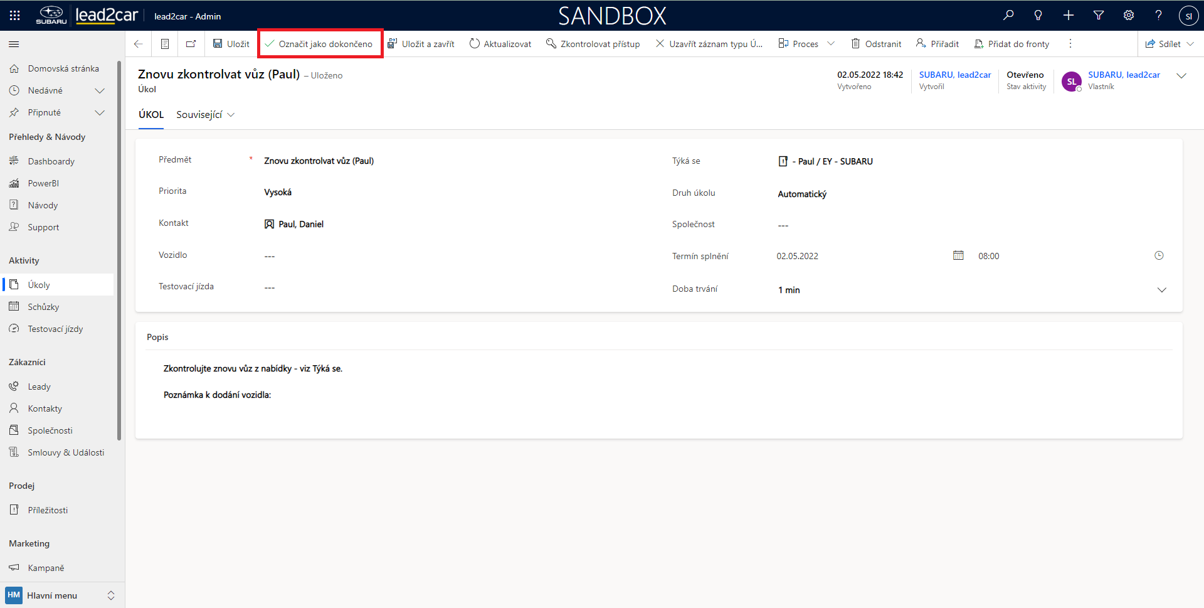Open Leady in the sidebar
This screenshot has height=608, width=1204.
point(39,387)
